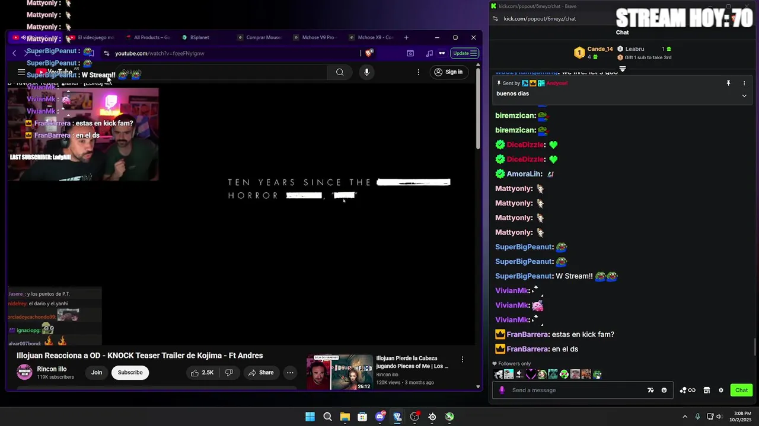The width and height of the screenshot is (759, 426).
Task: Open the Brave wallet icon beside the Update button
Action: point(442,53)
